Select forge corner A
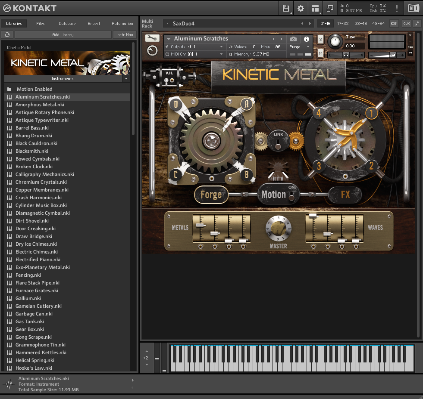423x399 pixels. [246, 104]
